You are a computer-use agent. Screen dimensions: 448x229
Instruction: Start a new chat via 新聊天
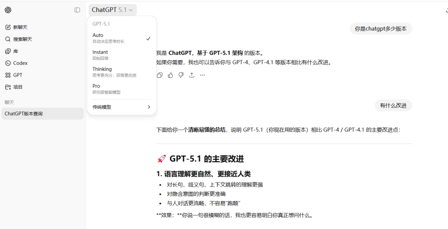click(20, 27)
